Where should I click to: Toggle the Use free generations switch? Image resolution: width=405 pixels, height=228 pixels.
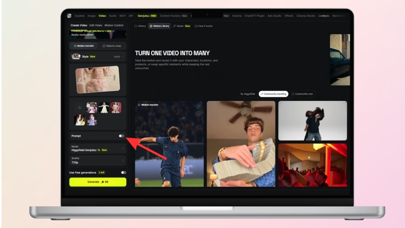124,173
